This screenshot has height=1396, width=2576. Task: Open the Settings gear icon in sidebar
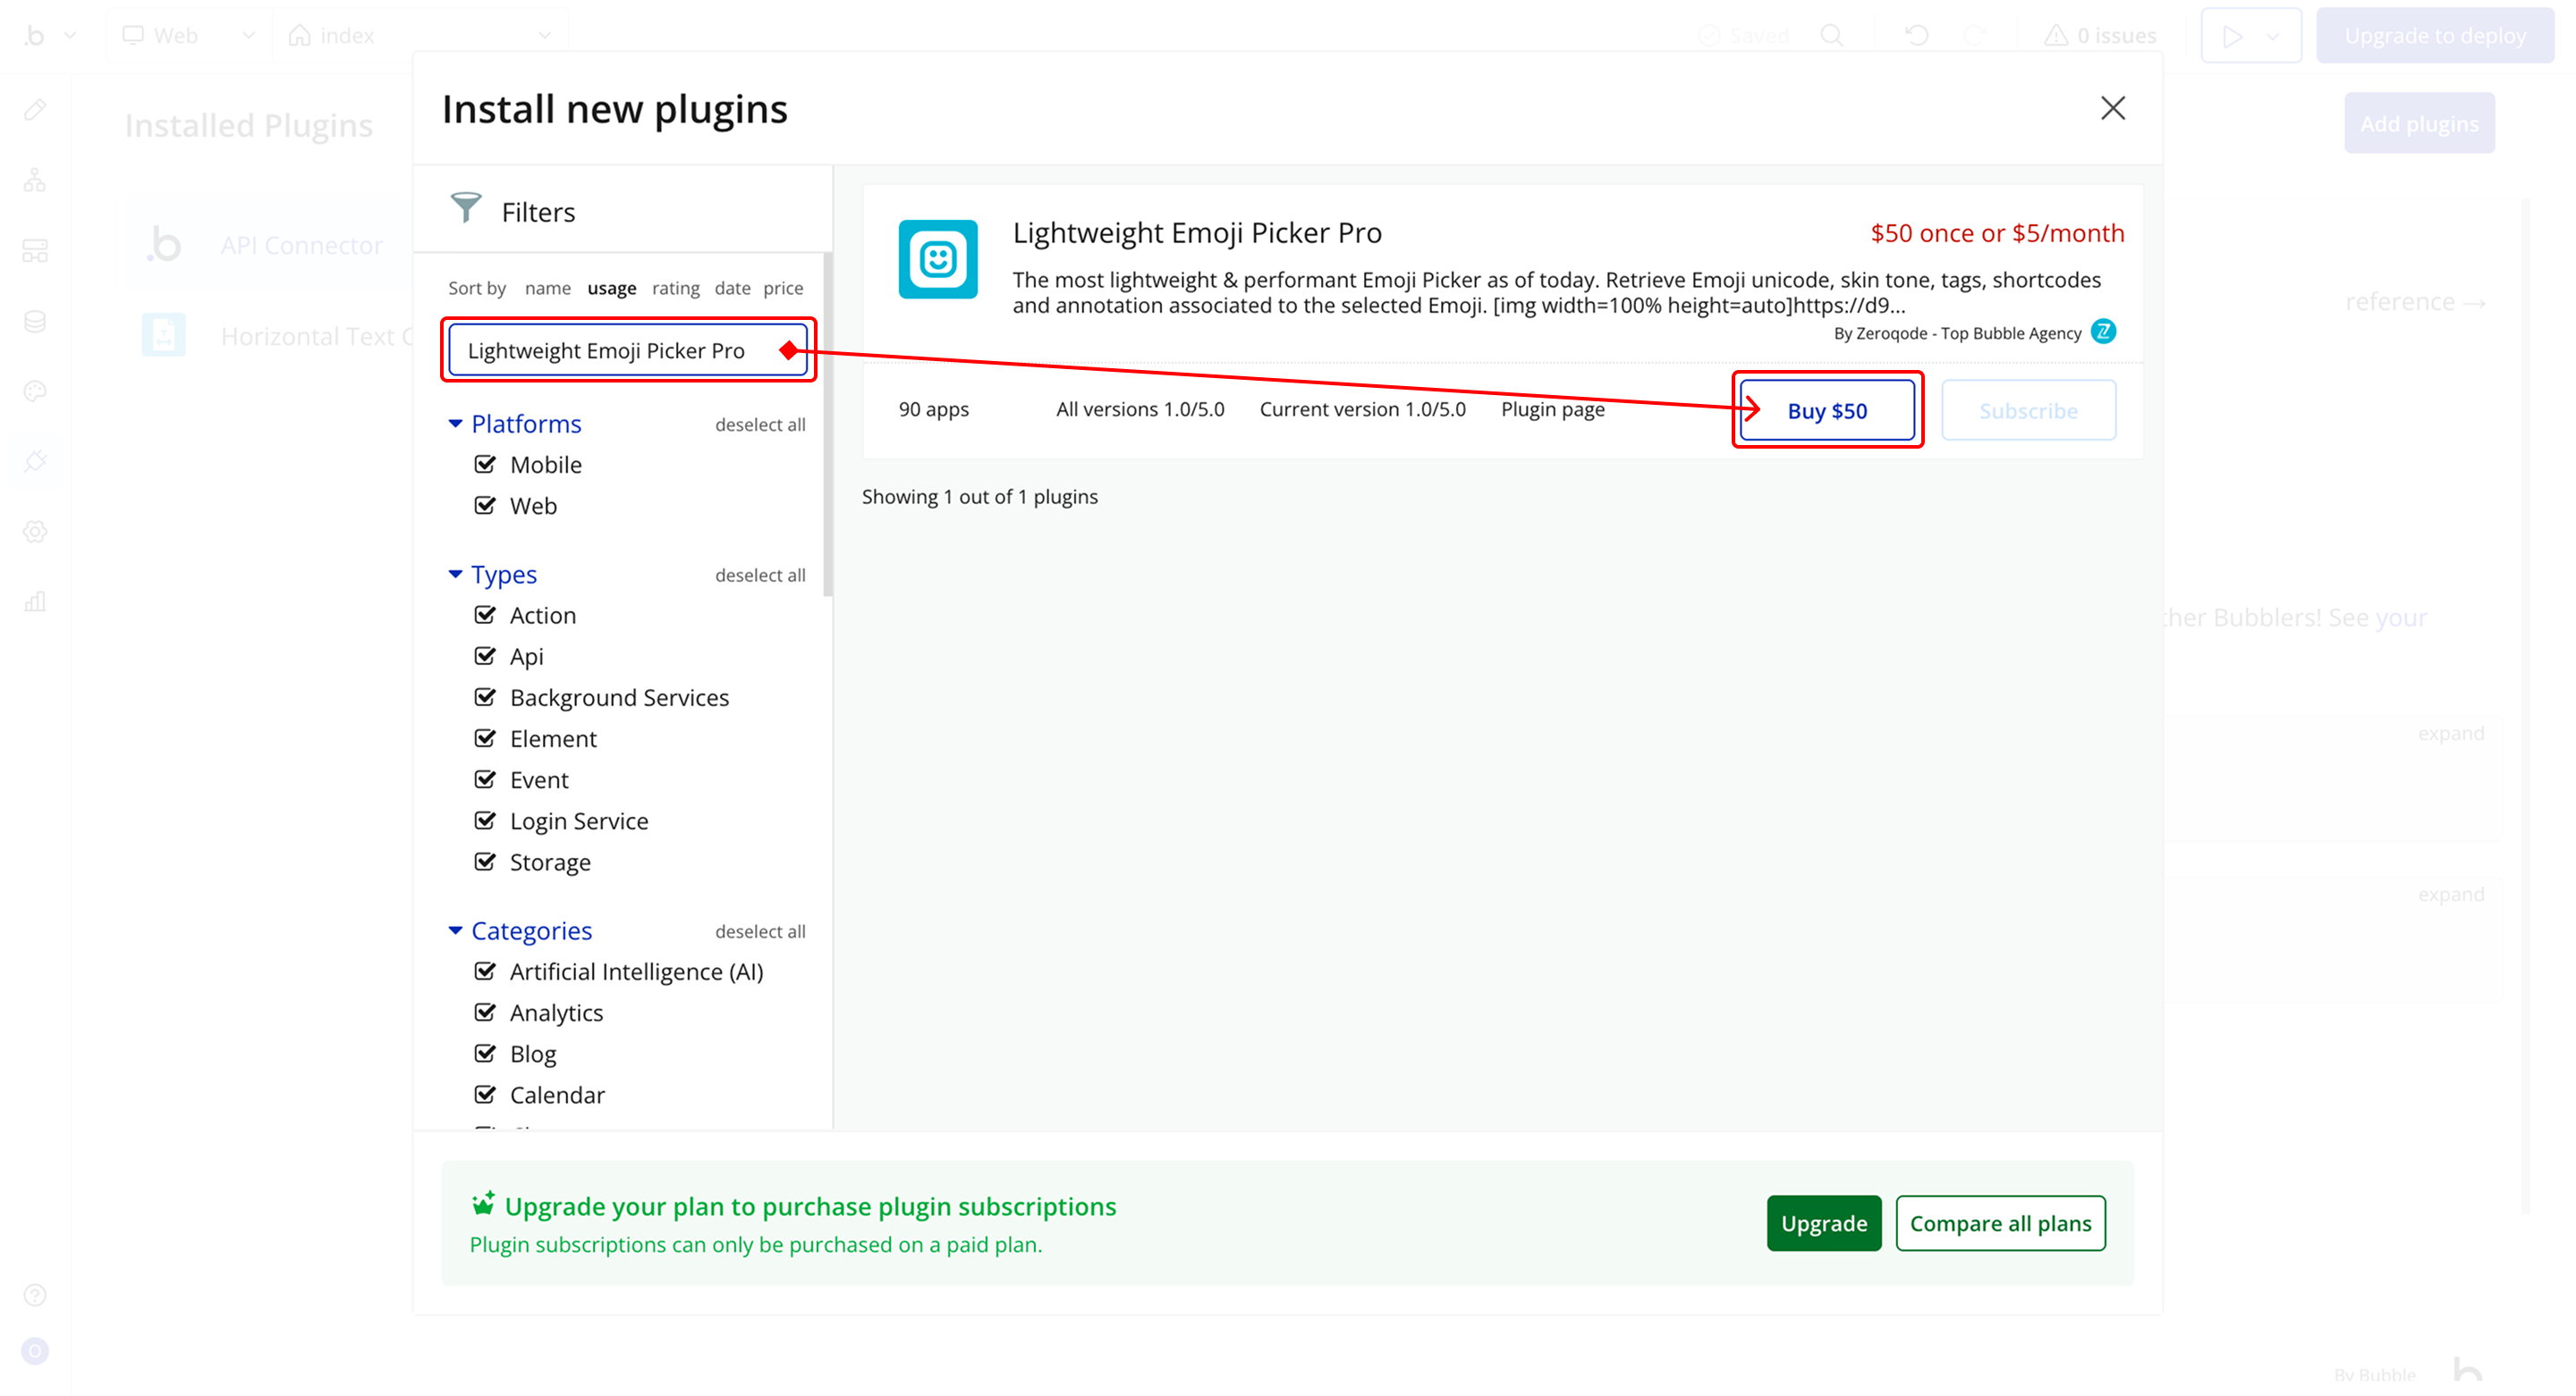pyautogui.click(x=35, y=532)
